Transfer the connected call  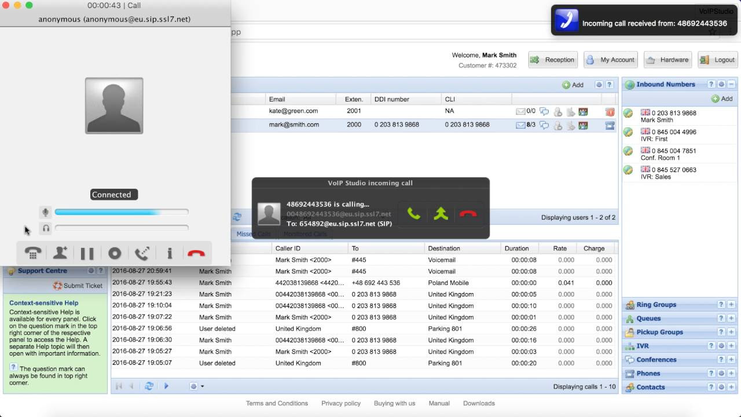tap(142, 253)
